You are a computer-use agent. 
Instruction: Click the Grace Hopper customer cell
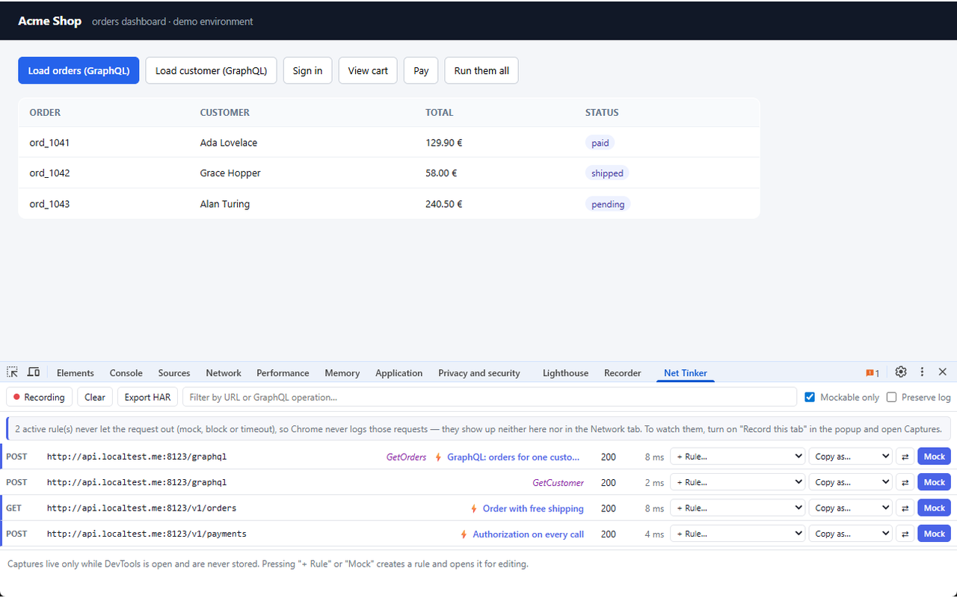click(x=230, y=173)
